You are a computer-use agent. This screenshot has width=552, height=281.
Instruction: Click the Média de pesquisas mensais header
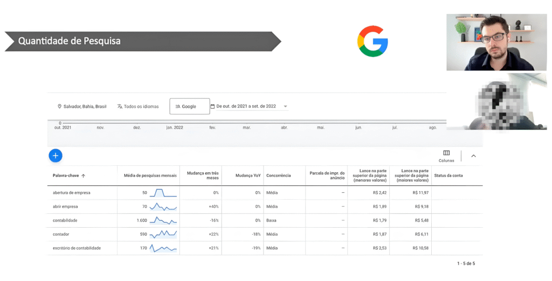pos(148,175)
